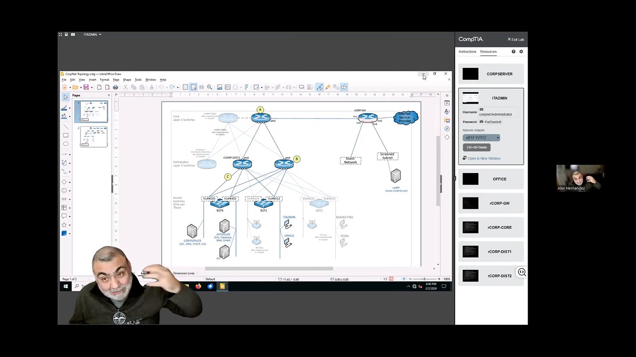Image resolution: width=636 pixels, height=357 pixels.
Task: Expand the Fill Color dropdown arrow
Action: (70, 116)
